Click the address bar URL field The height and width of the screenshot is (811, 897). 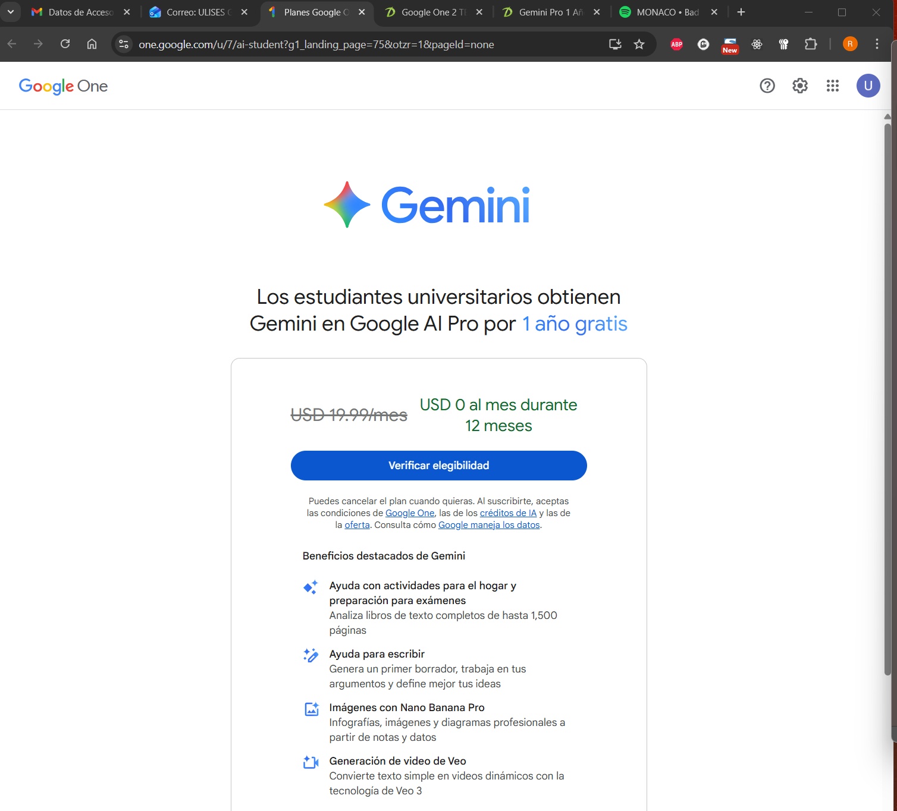pos(357,45)
